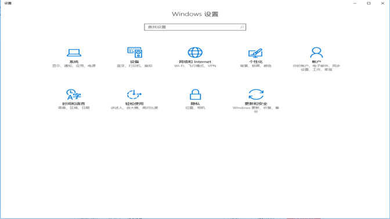390x219 pixels.
Task: Click the Wi-Fi, 飞行模式, VPN description
Action: 195,66
